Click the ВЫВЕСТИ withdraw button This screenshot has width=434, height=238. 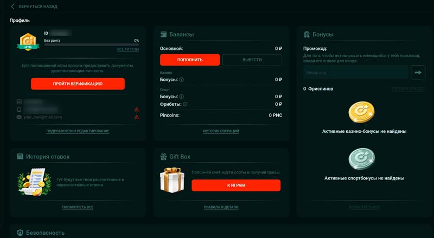pyautogui.click(x=252, y=60)
